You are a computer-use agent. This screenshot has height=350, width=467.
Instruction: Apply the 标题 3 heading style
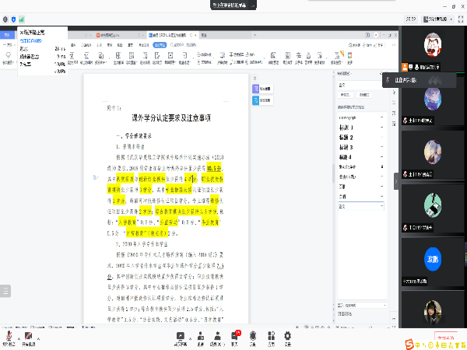click(x=346, y=147)
